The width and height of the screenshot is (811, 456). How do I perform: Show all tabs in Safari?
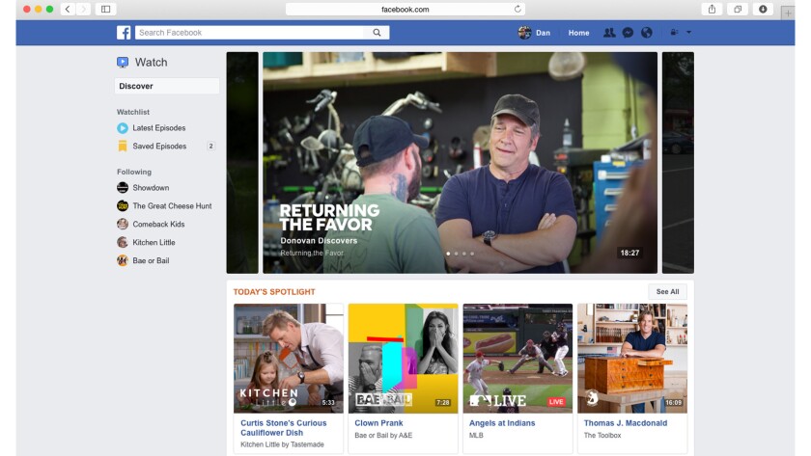[x=738, y=9]
